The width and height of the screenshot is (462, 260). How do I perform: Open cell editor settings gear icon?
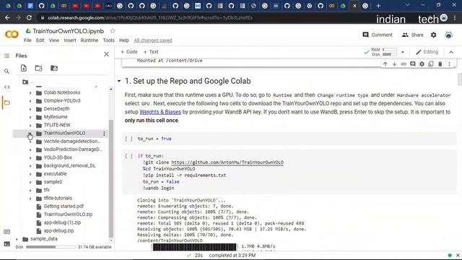pos(422,64)
